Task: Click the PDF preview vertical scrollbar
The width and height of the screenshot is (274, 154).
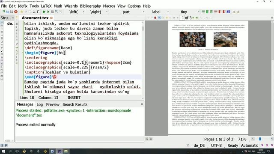Action: (272, 78)
